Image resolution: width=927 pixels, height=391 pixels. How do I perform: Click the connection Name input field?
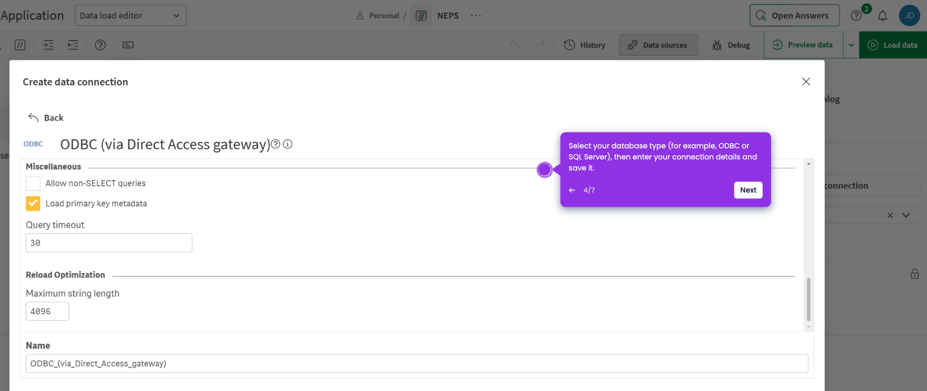[417, 364]
